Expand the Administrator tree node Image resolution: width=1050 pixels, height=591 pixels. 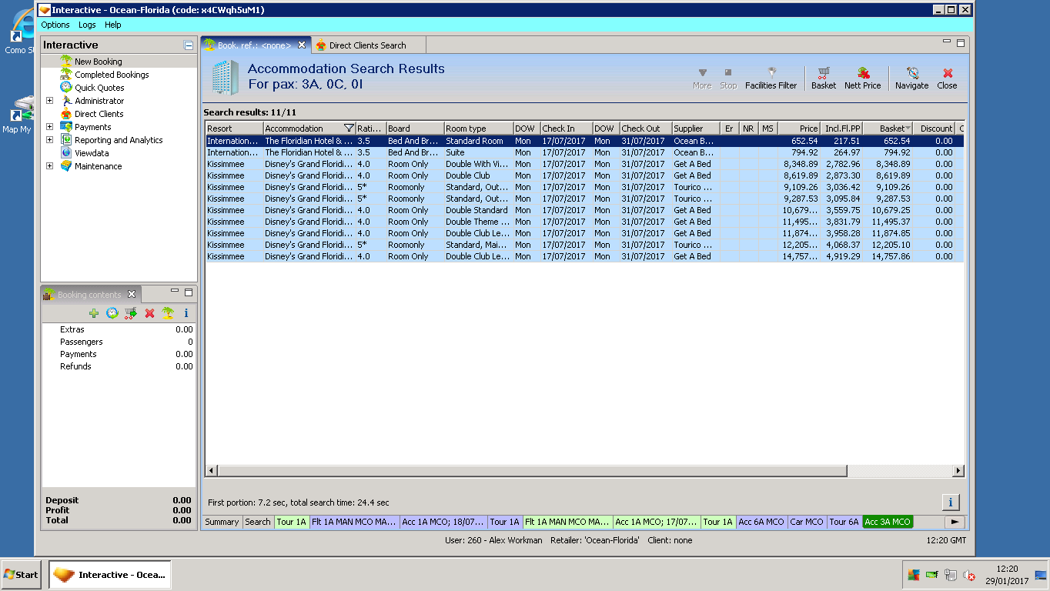tap(50, 101)
